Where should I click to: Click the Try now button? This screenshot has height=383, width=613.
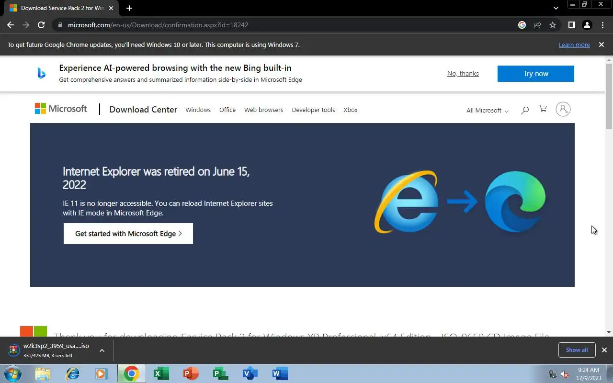[535, 74]
